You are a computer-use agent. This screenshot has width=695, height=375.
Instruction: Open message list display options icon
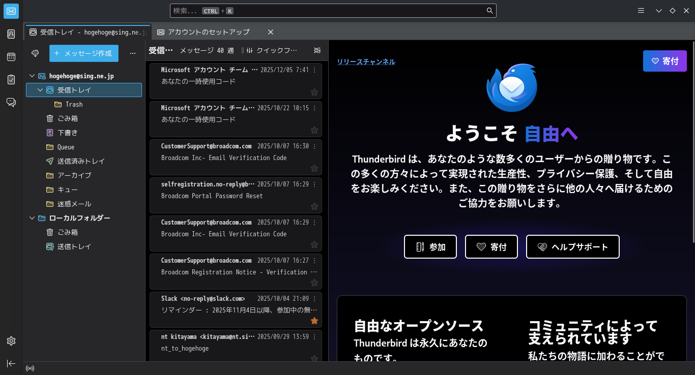click(317, 50)
